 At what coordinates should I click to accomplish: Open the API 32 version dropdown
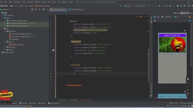pyautogui.click(x=177, y=17)
